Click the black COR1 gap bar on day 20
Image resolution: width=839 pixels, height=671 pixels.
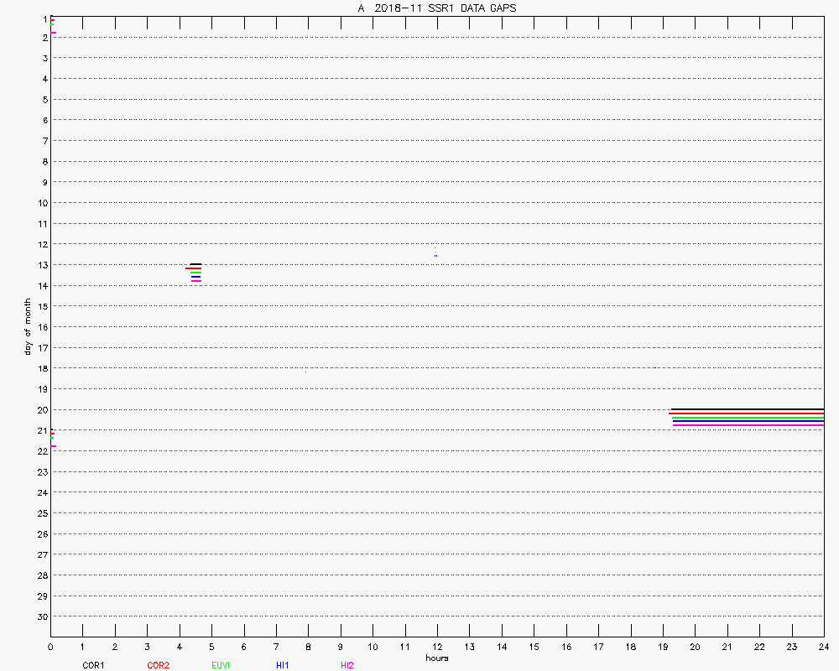(747, 409)
